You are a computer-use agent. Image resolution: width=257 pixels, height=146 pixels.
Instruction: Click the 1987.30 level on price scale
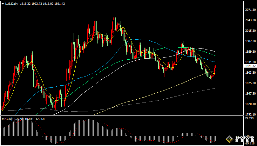click(250, 41)
